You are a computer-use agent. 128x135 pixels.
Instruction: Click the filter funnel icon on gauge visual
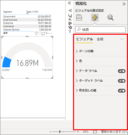[x=37, y=33]
